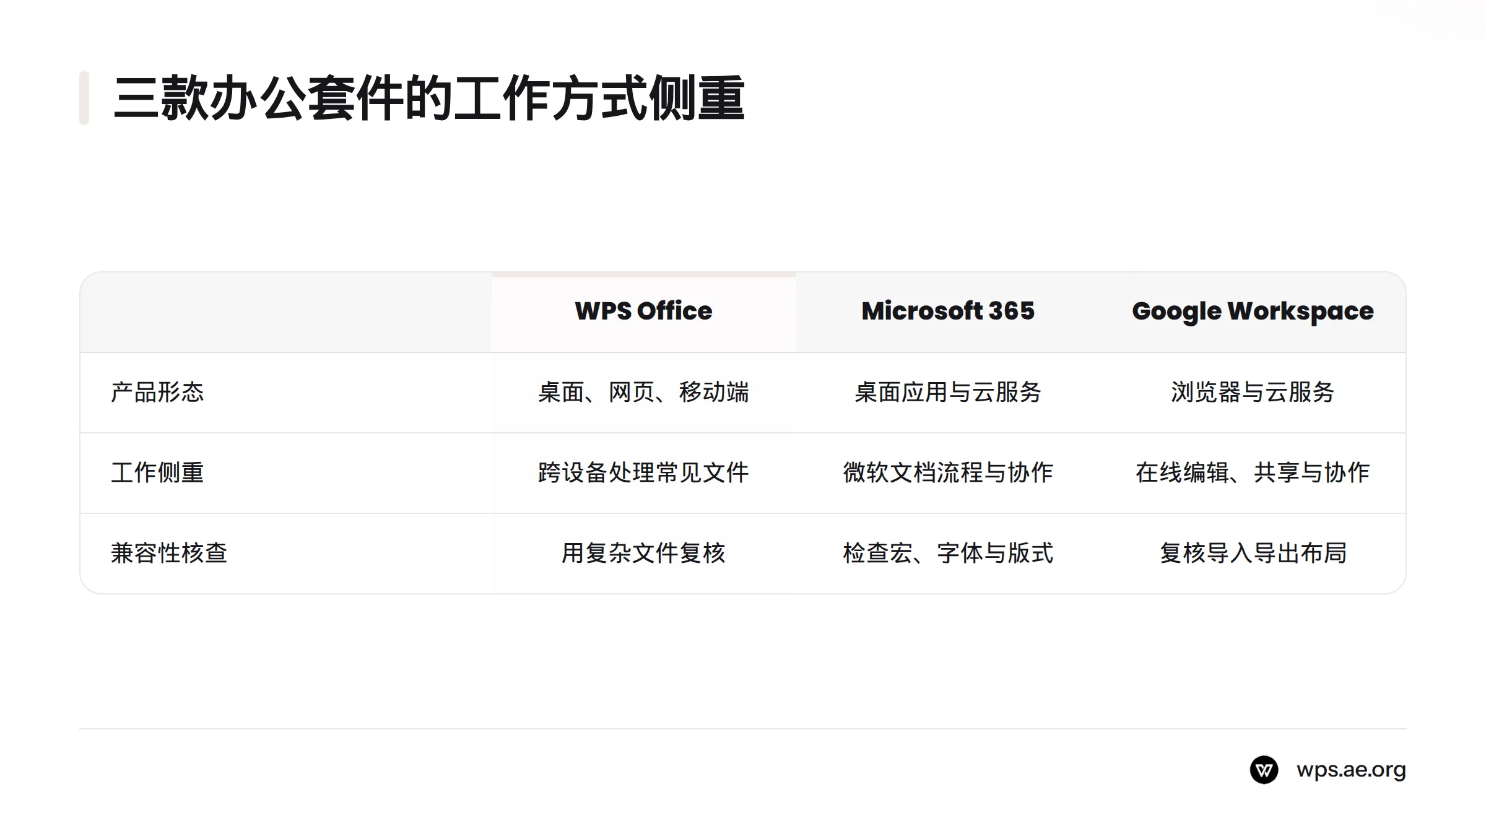1486x836 pixels.
Task: Click the Google Workspace column header
Action: pos(1253,311)
